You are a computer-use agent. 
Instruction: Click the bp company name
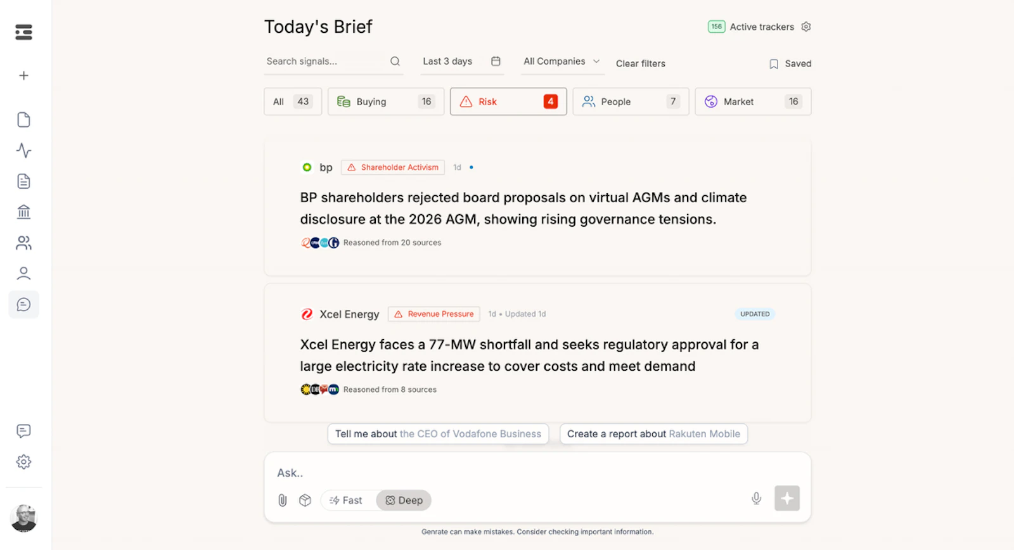pos(326,167)
